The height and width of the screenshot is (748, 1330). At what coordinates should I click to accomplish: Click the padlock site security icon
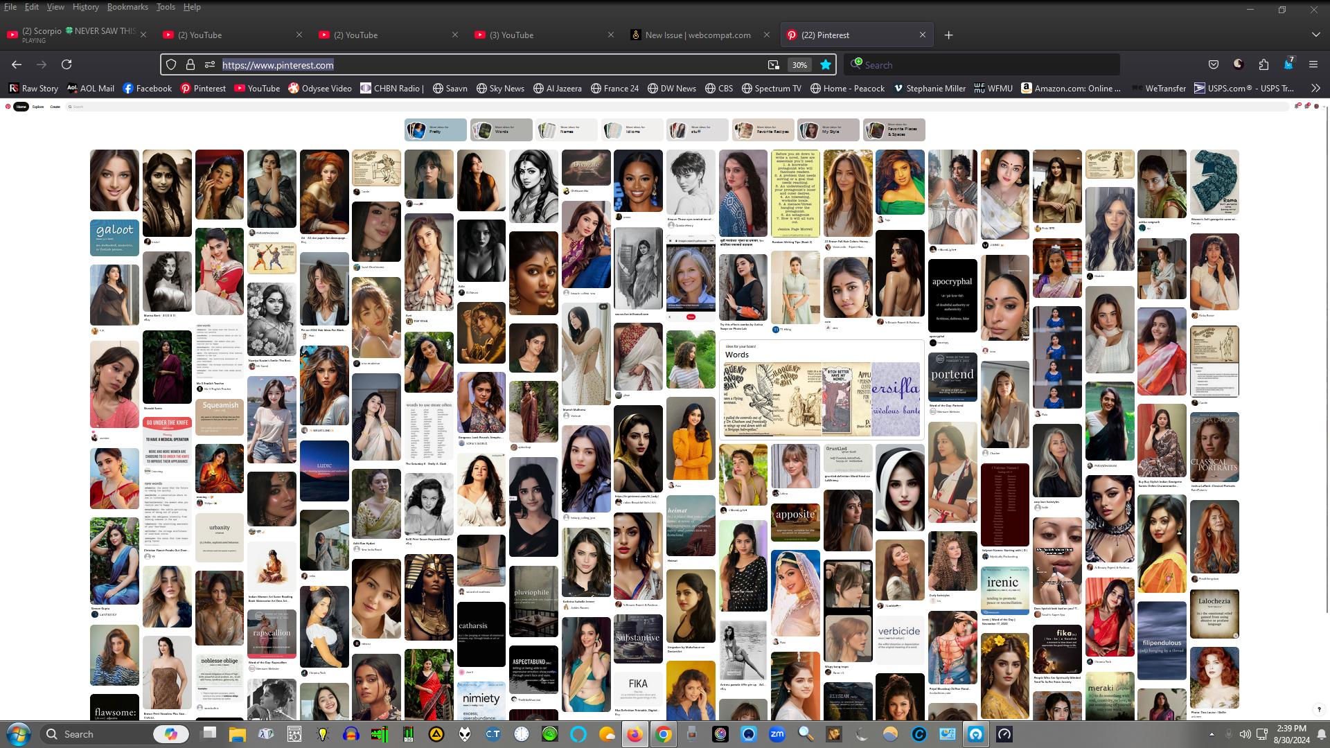point(190,64)
